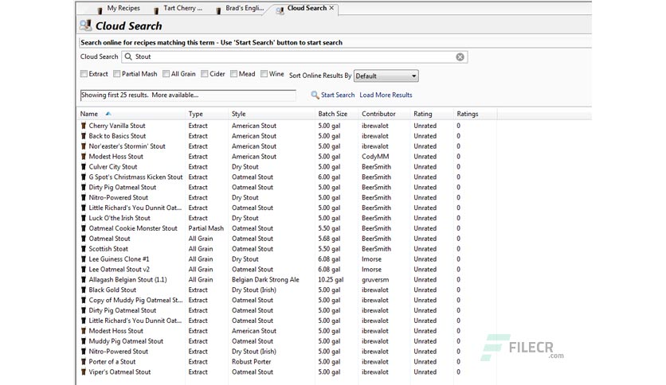
Task: Close the Cloud Search tab
Action: tap(331, 8)
